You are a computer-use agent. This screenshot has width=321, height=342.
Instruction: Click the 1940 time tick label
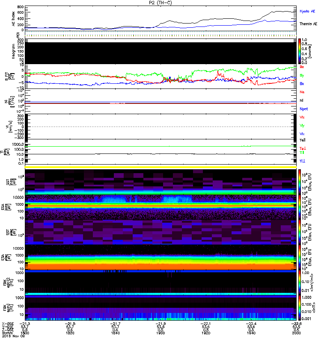point(251,333)
